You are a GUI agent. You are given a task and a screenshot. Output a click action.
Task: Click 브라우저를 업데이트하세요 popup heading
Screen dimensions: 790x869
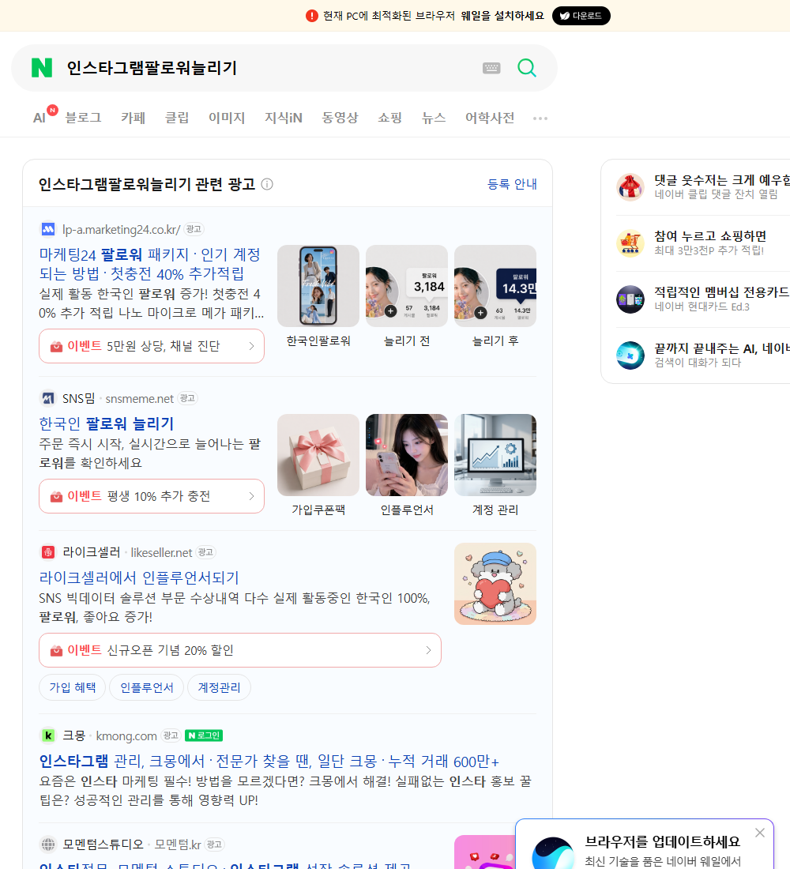click(x=663, y=841)
